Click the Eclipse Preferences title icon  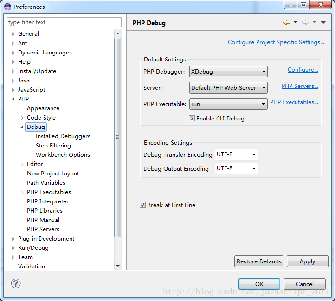(7, 7)
